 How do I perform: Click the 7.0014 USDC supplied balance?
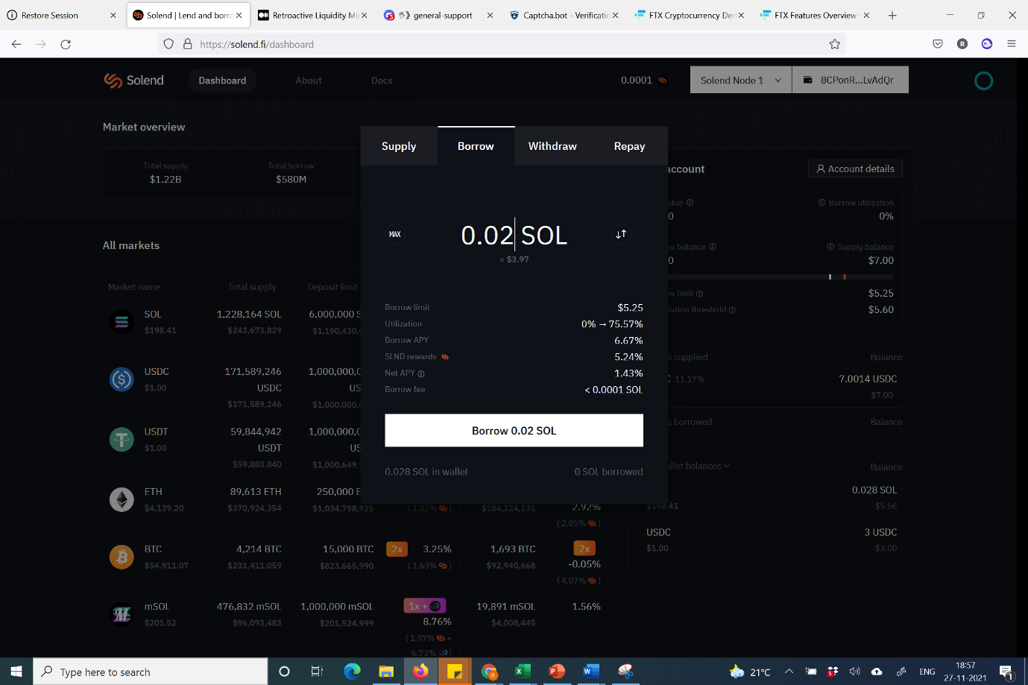[868, 379]
